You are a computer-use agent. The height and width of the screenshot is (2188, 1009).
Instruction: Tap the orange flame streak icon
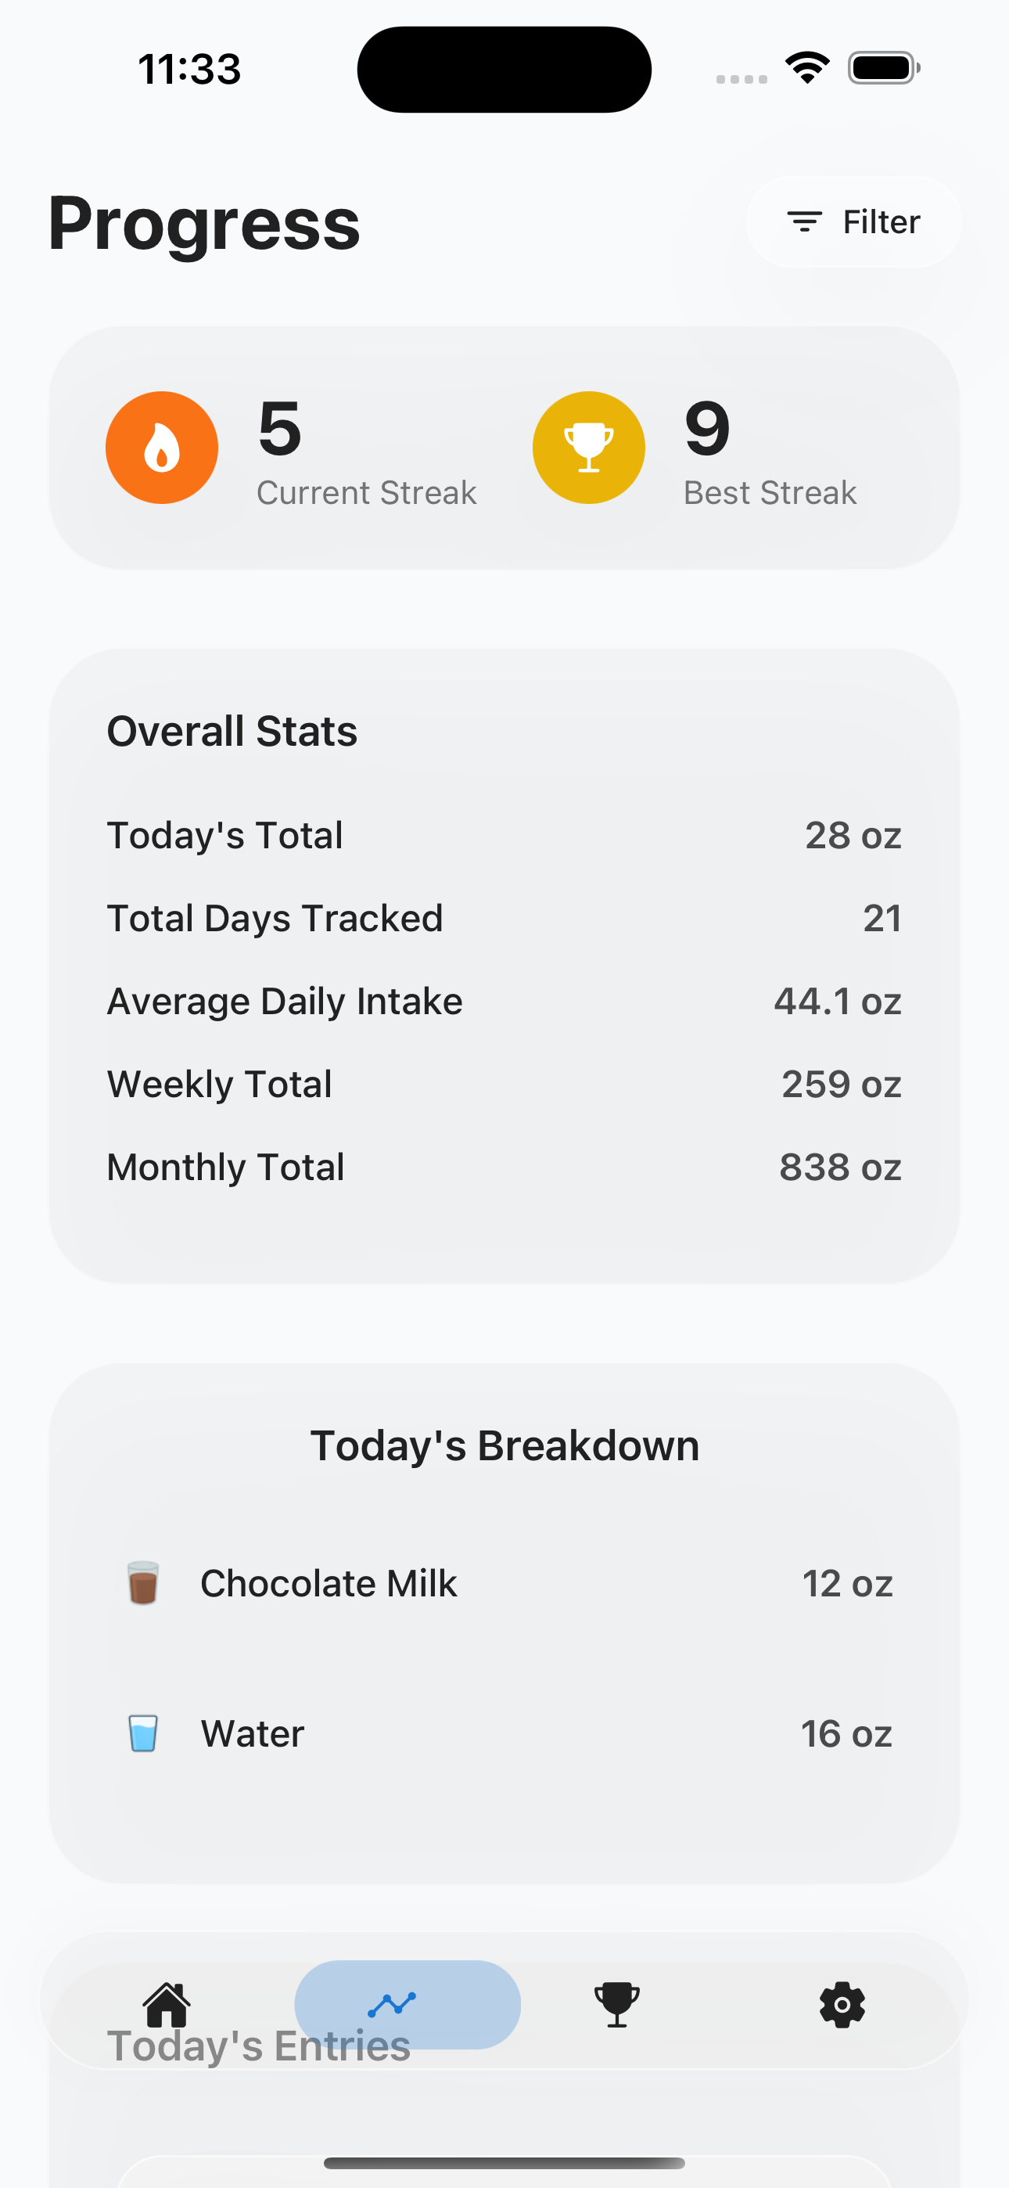click(x=161, y=448)
